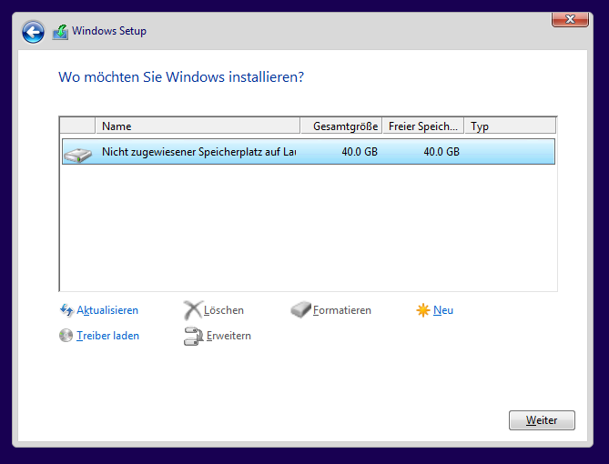
Task: Close the Windows Setup window
Action: coord(570,19)
